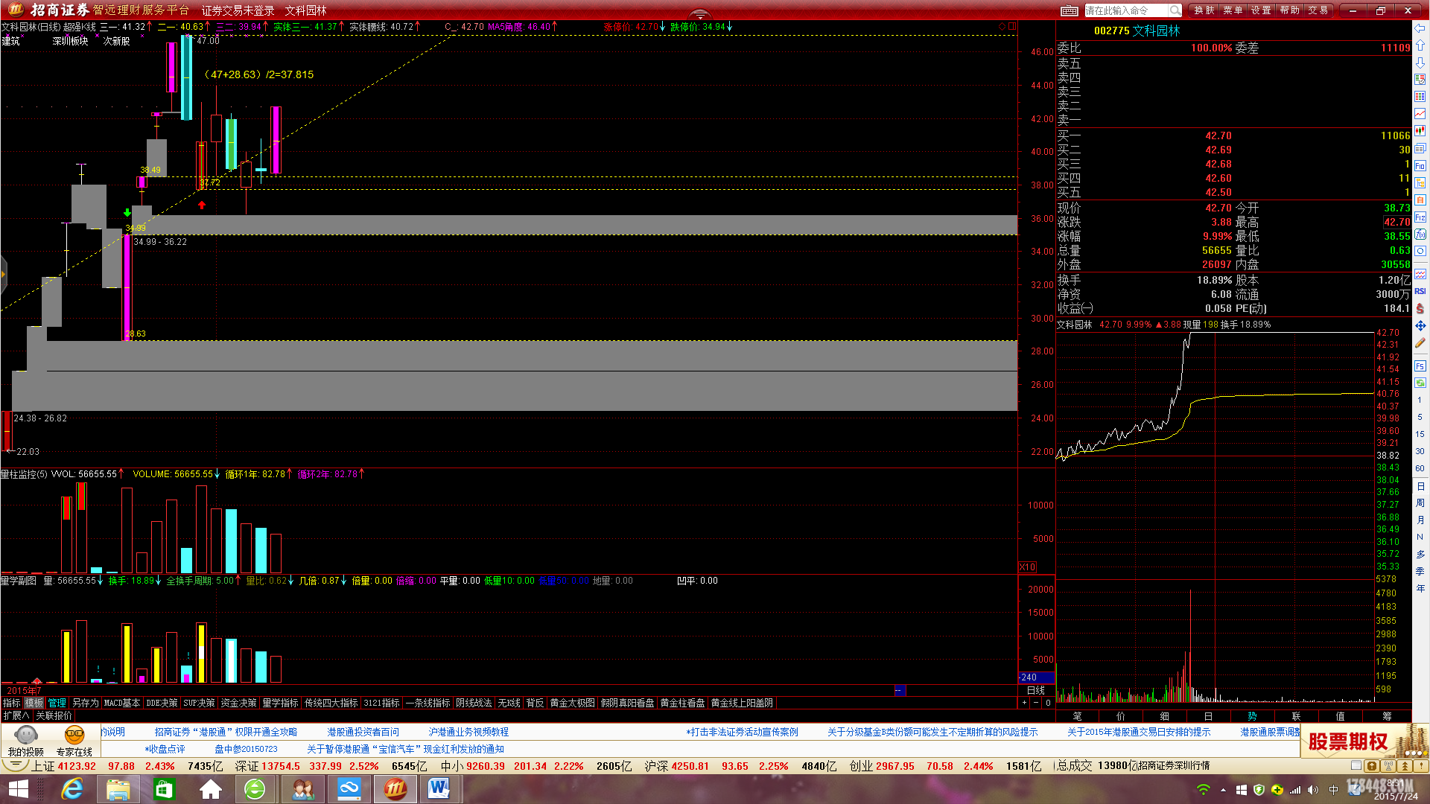1430x804 pixels.
Task: Select the RSI indicator icon
Action: pos(1420,291)
